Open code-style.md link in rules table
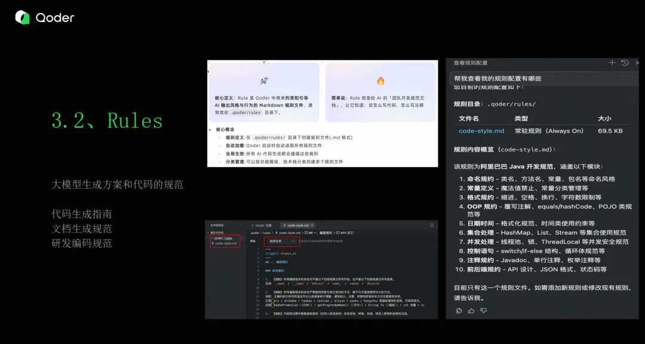Screen dimensions: 645x344 coord(481,131)
